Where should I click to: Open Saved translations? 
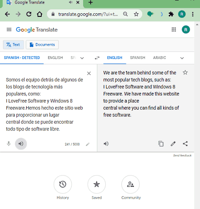pos(96,184)
